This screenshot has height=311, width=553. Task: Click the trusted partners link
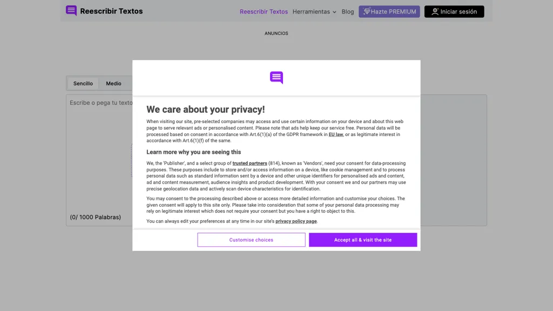pyautogui.click(x=249, y=163)
